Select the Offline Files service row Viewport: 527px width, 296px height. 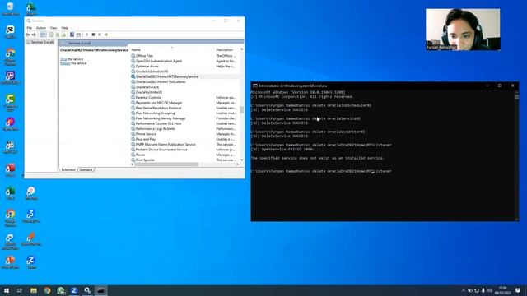click(184, 56)
